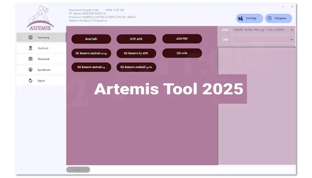Click the log output panel
312x178 pixels.
(257, 106)
